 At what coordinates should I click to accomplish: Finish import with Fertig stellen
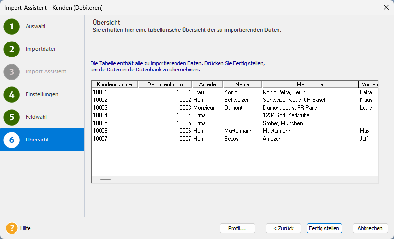[x=324, y=228]
